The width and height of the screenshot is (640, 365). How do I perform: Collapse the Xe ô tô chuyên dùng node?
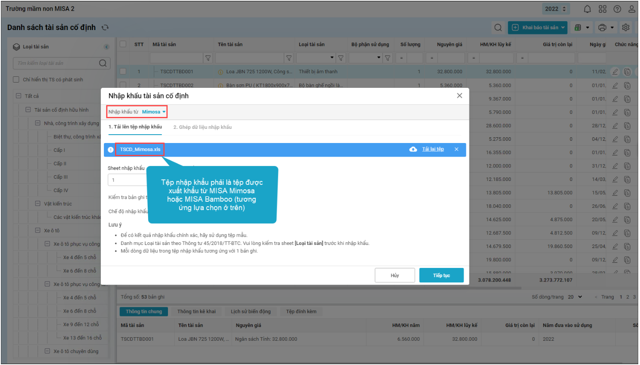point(47,351)
